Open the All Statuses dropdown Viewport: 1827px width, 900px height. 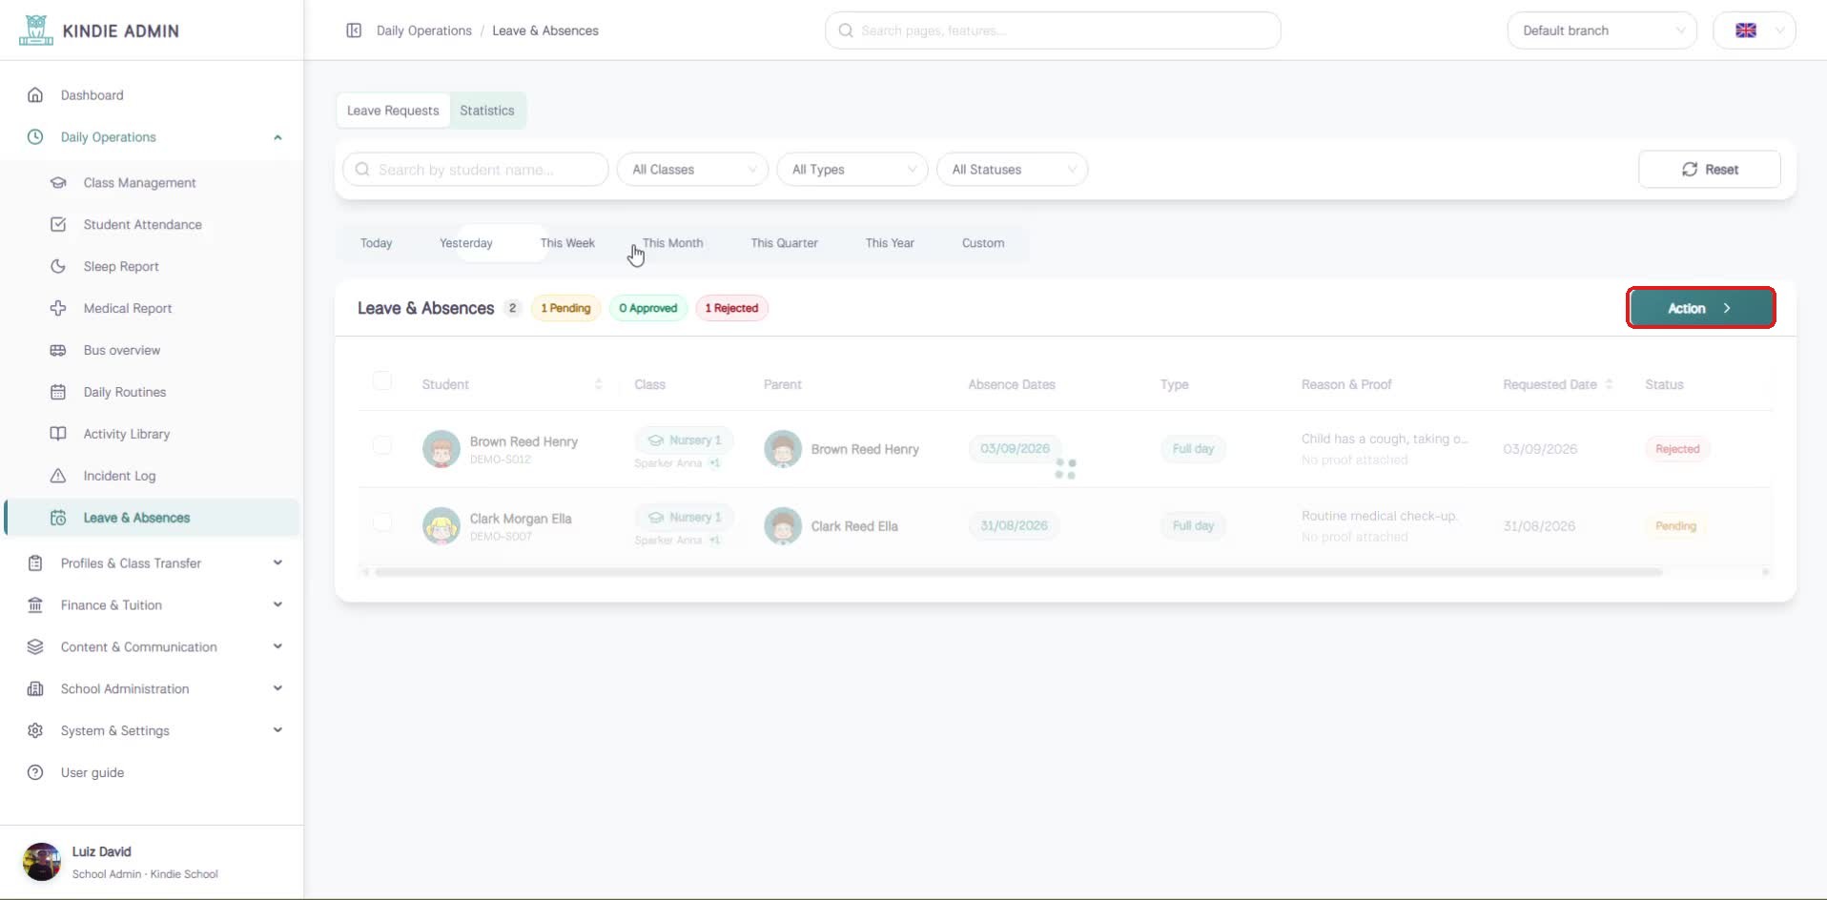click(1013, 170)
